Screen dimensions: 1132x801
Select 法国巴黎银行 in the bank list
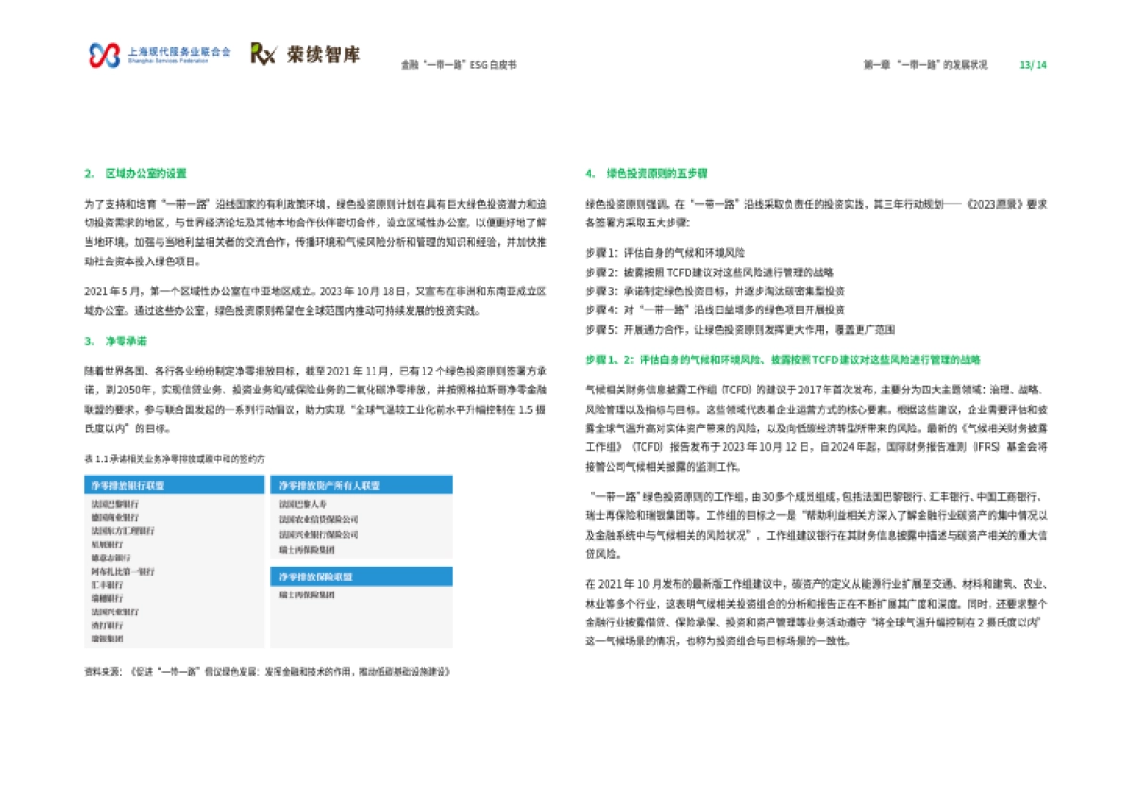pos(118,504)
